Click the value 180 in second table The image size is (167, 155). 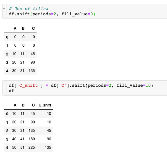32,139
